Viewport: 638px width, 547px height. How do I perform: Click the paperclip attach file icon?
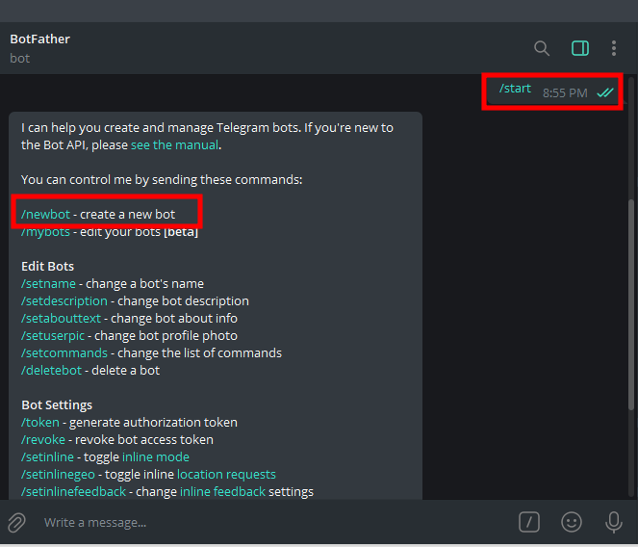click(16, 523)
